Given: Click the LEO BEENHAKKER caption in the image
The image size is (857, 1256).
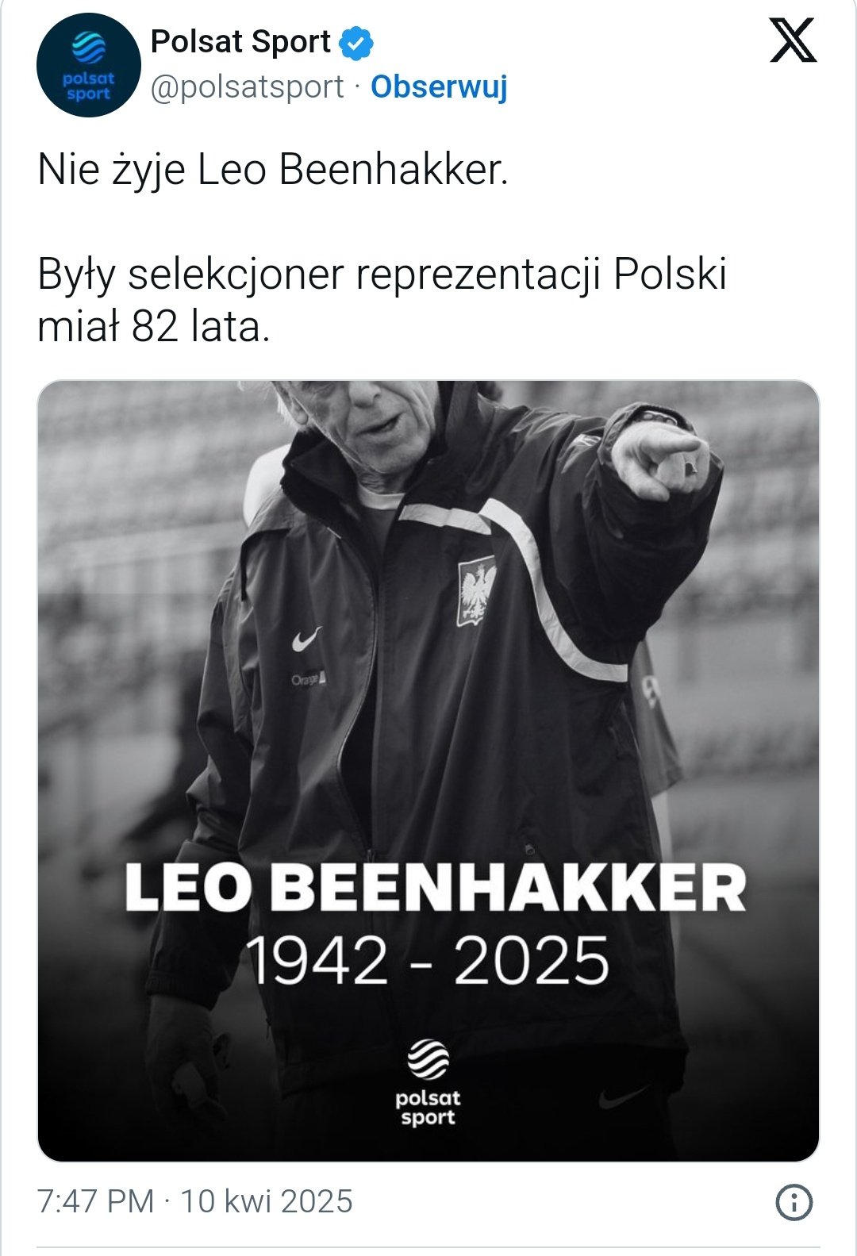Looking at the screenshot, I should tap(435, 887).
